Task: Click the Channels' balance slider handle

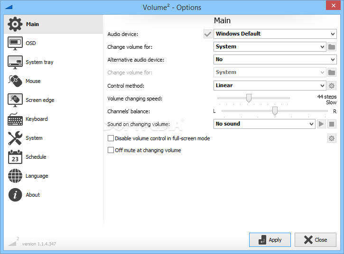Action: pyautogui.click(x=275, y=111)
